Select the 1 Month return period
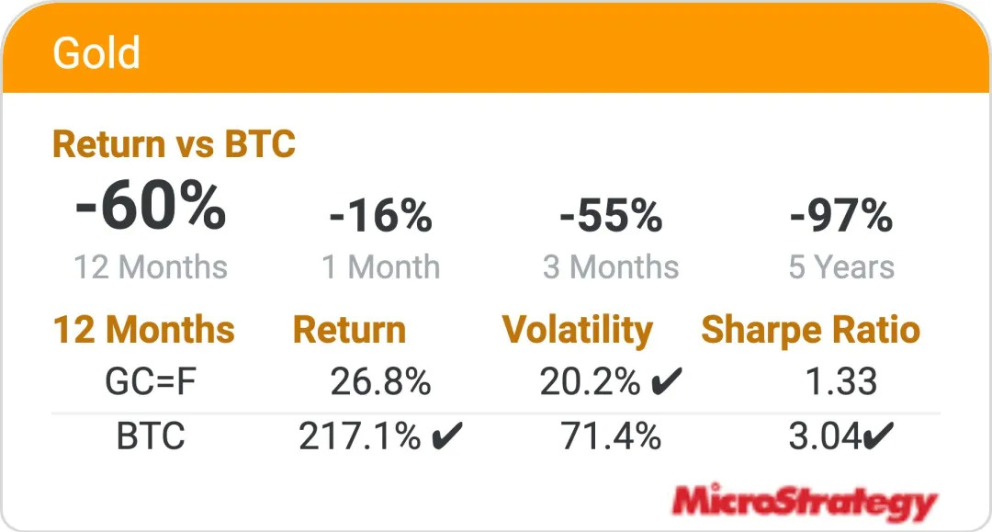The image size is (992, 532). coord(380,267)
